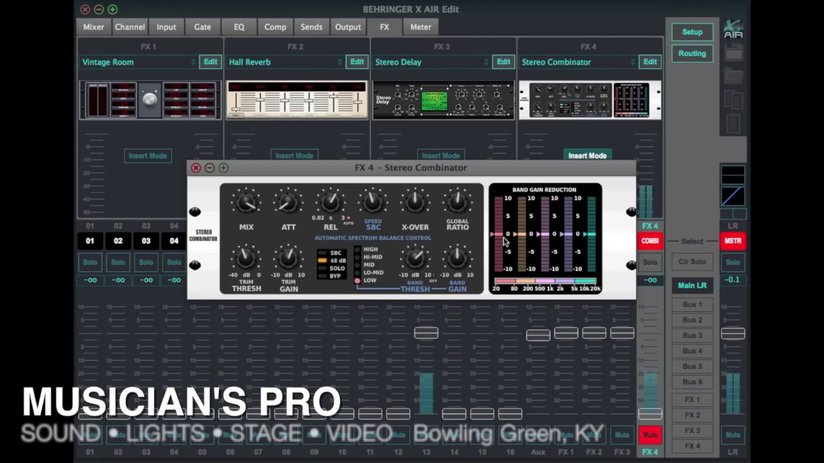Click the BAND THRESH knob
This screenshot has height=463, width=824.
click(415, 259)
